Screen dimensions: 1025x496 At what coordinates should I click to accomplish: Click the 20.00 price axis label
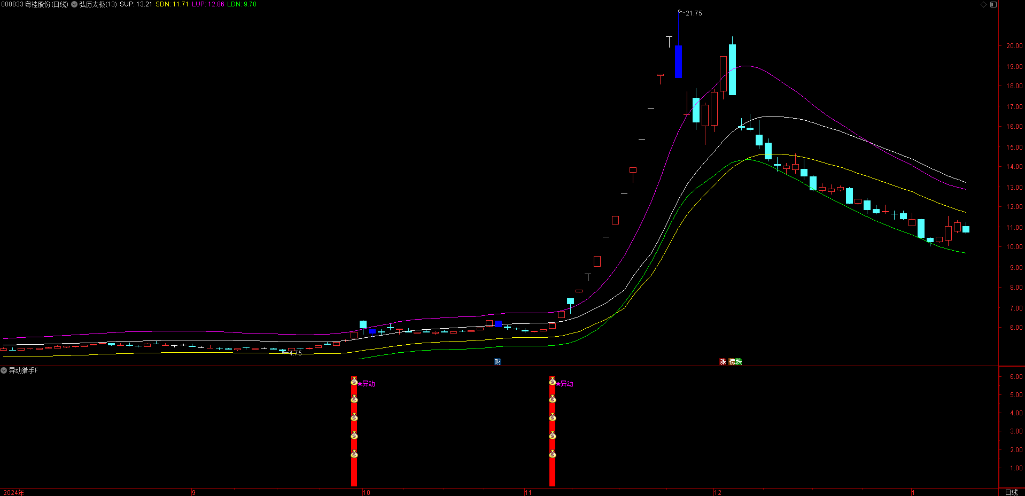[x=1014, y=46]
